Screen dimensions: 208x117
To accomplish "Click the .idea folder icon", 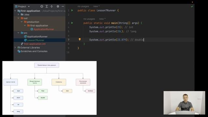I will (22, 14).
